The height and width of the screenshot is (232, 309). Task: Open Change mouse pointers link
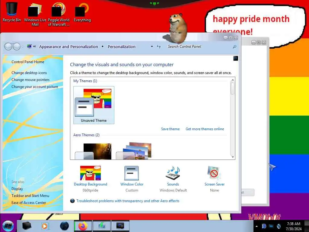(x=30, y=80)
